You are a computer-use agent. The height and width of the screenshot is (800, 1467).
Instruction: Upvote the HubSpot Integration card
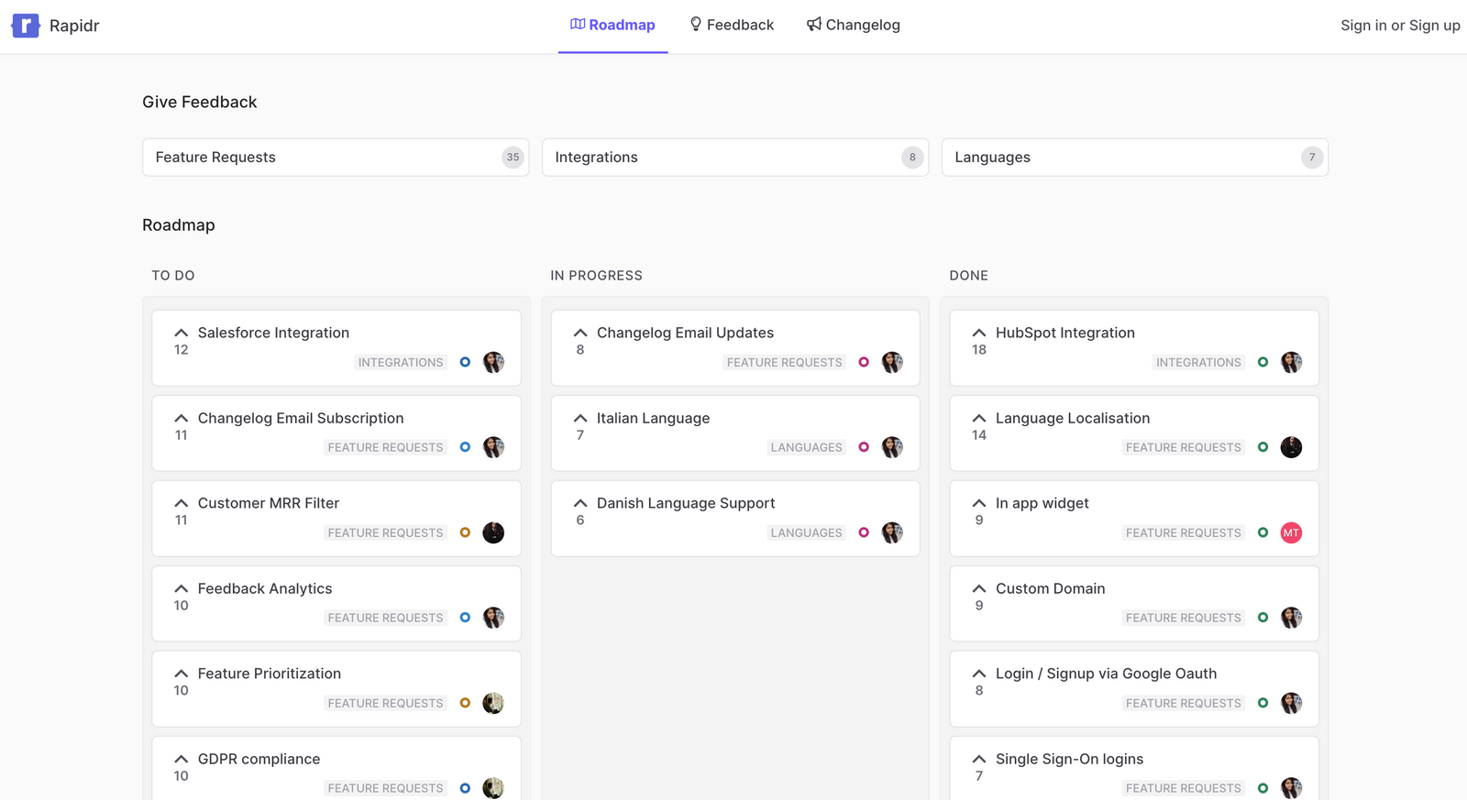click(x=979, y=334)
